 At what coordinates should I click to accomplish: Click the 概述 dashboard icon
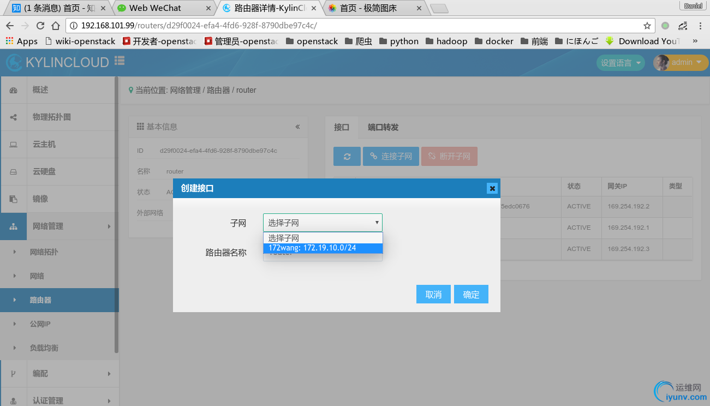[x=14, y=90]
